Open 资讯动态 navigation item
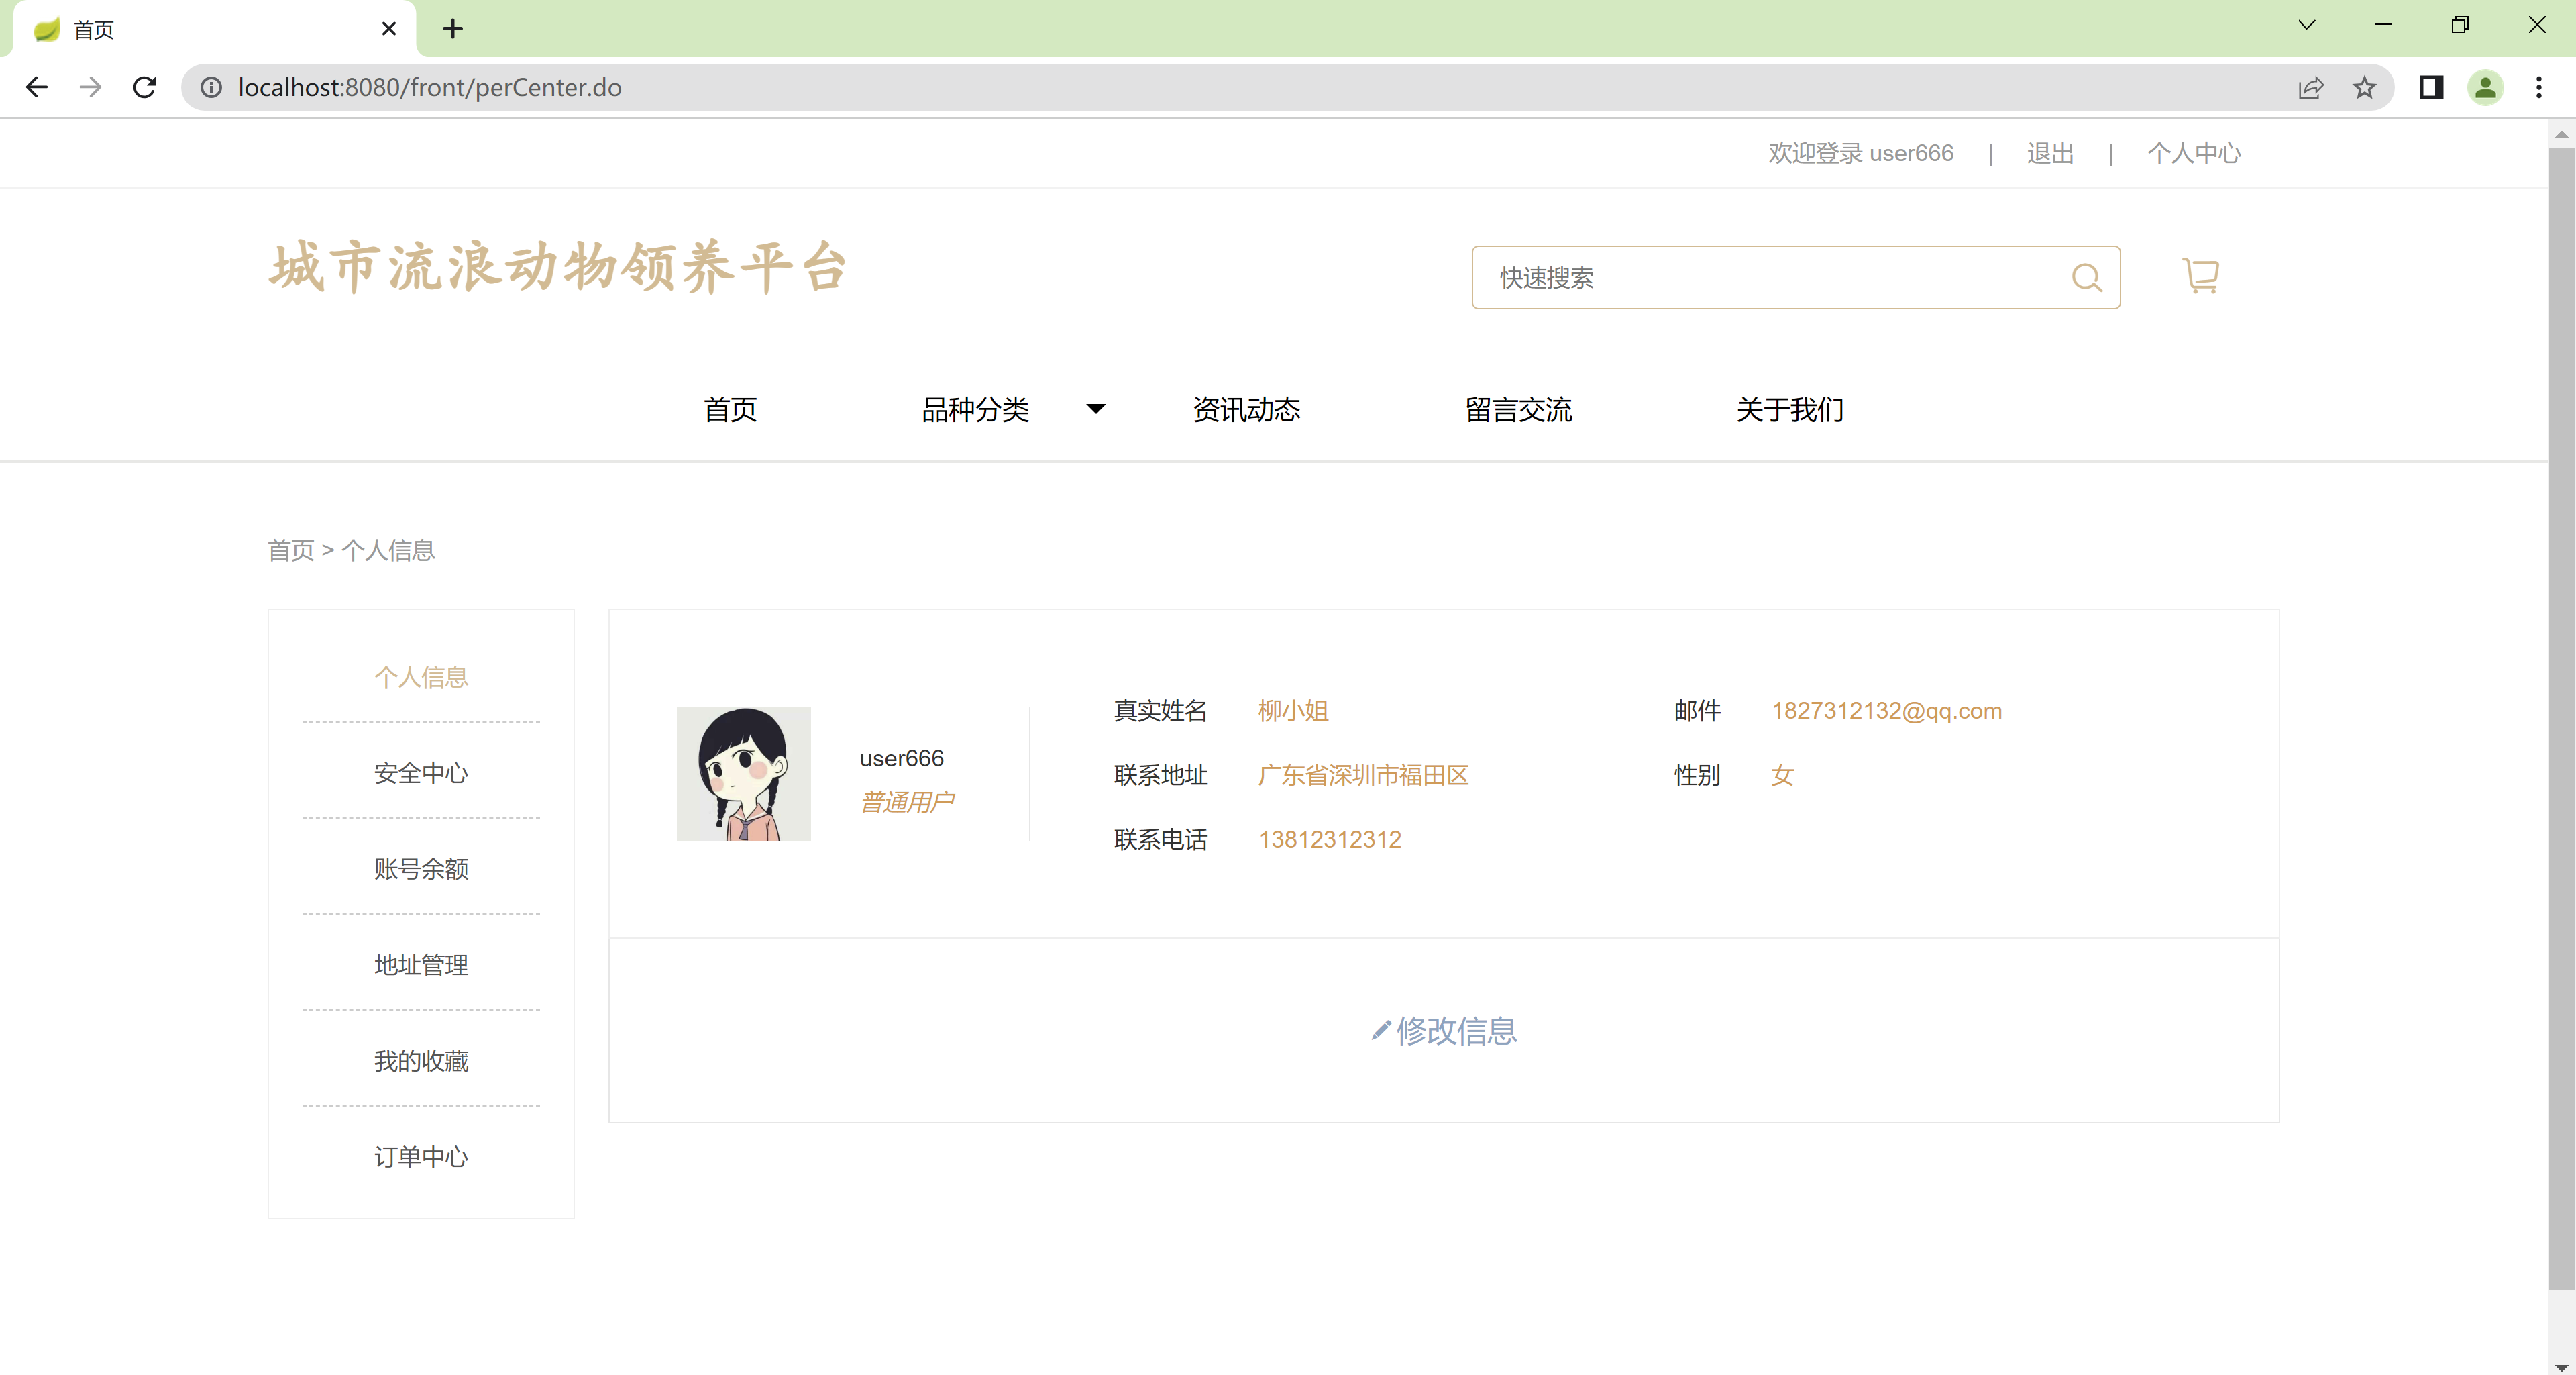The height and width of the screenshot is (1375, 2576). pyautogui.click(x=1246, y=409)
